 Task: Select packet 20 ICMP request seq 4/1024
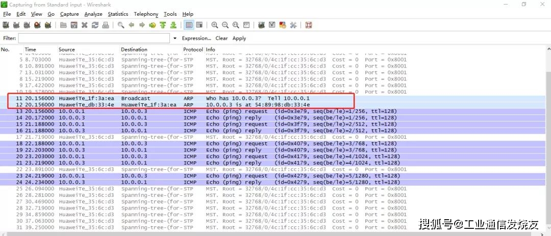pyautogui.click(x=271, y=156)
